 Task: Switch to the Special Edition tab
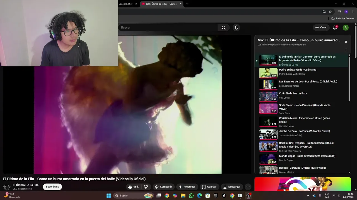[126, 4]
